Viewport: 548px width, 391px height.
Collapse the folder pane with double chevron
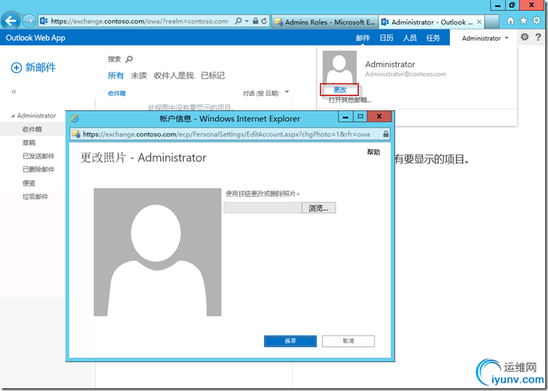(13, 92)
